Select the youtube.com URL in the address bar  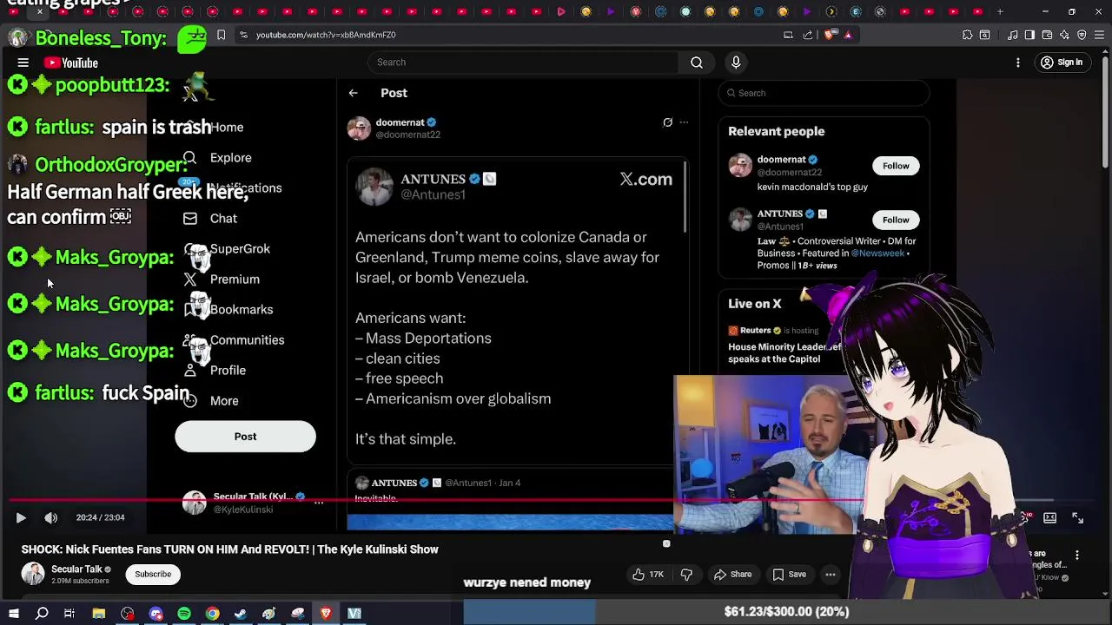[326, 35]
